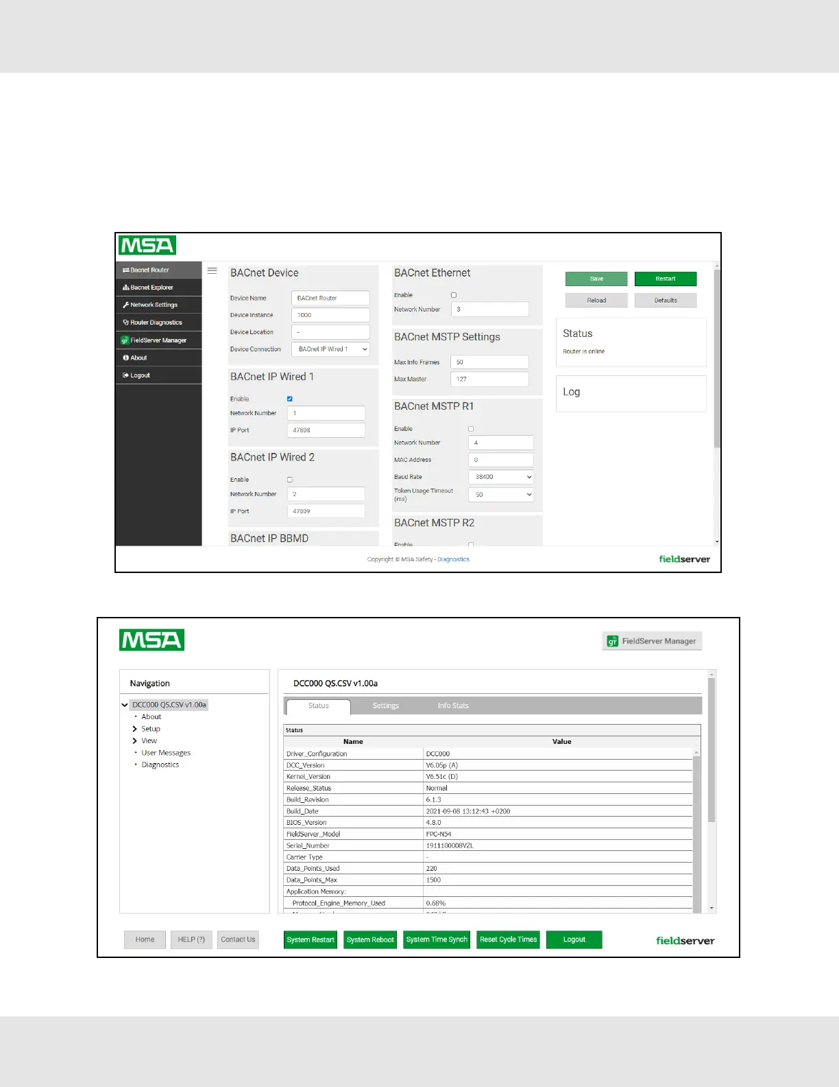Toggle the hamburger menu icon

coord(212,270)
